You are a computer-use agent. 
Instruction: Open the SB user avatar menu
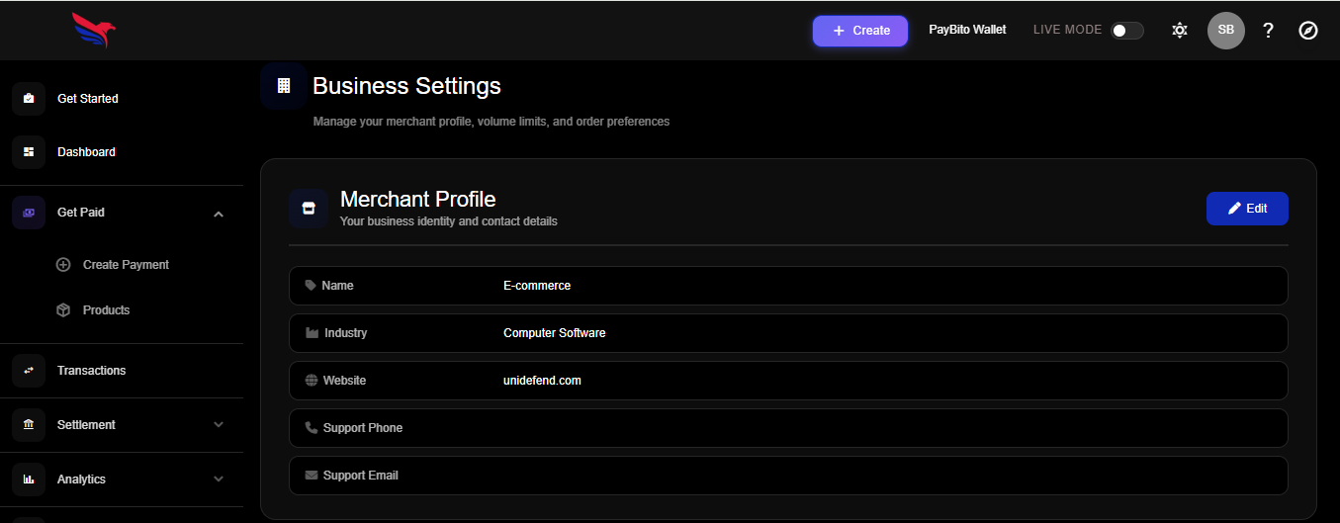point(1226,31)
